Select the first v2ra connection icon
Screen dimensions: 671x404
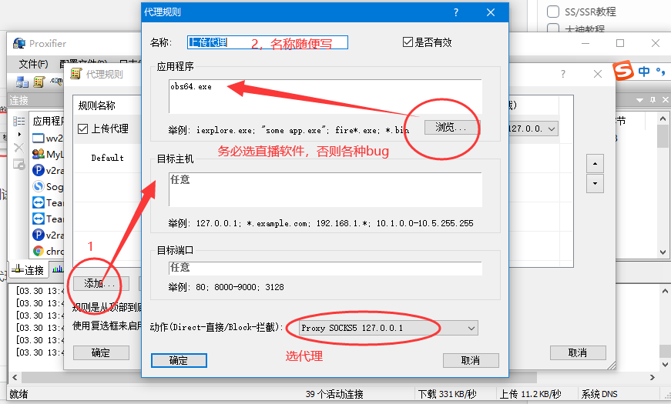[39, 170]
